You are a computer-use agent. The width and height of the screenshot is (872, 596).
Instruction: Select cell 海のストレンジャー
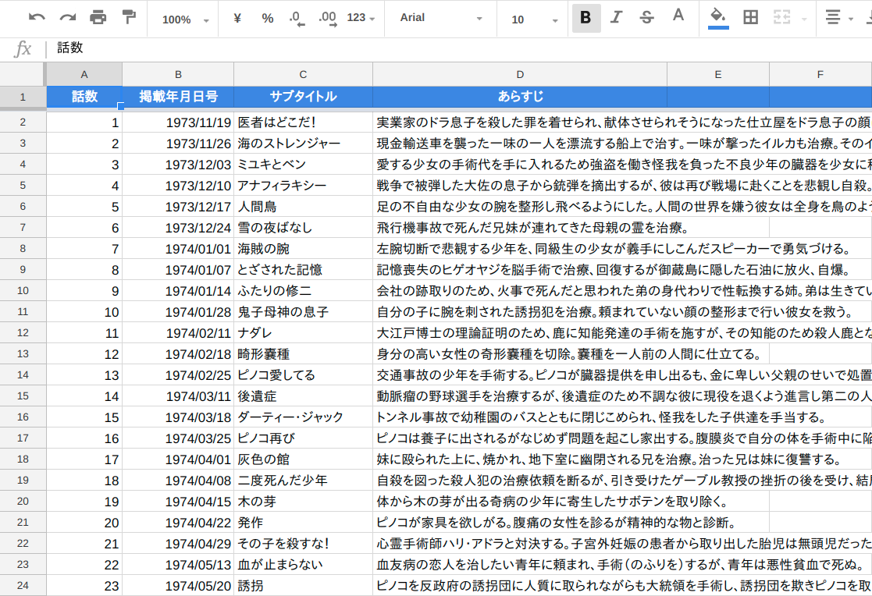click(303, 144)
